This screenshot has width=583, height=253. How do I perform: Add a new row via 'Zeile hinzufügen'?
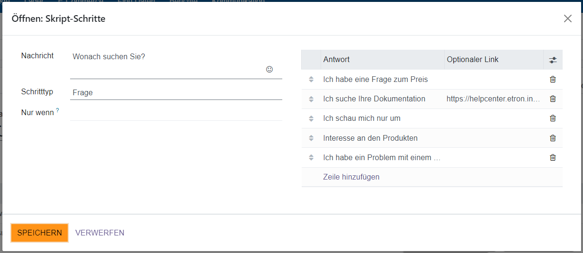coord(351,177)
